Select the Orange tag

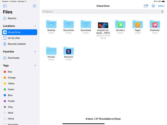pyautogui.click(x=20, y=78)
